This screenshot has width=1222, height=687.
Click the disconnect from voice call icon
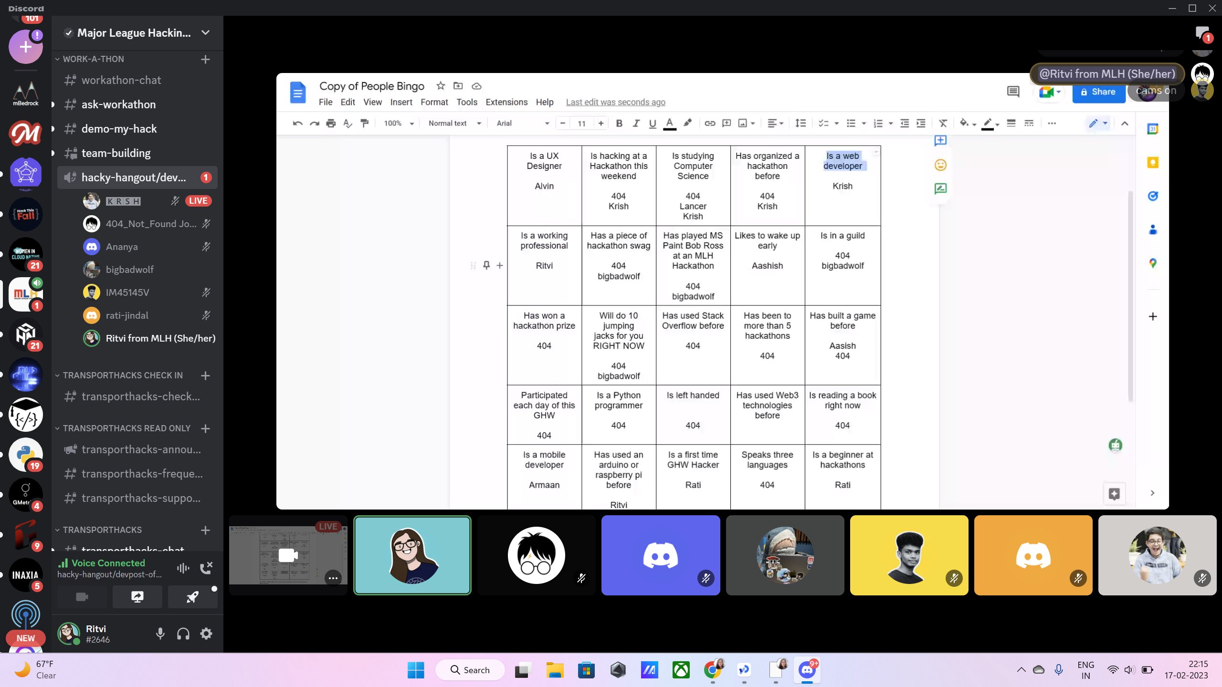tap(206, 568)
